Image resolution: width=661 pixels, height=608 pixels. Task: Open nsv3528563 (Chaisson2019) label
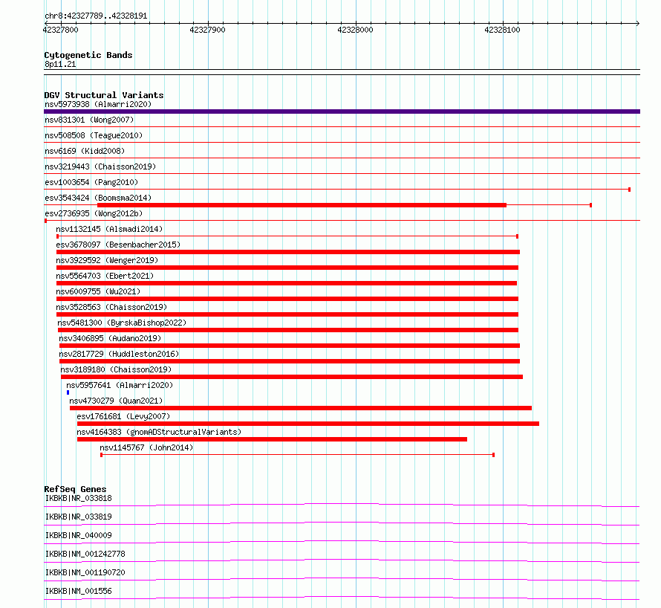[x=111, y=307]
